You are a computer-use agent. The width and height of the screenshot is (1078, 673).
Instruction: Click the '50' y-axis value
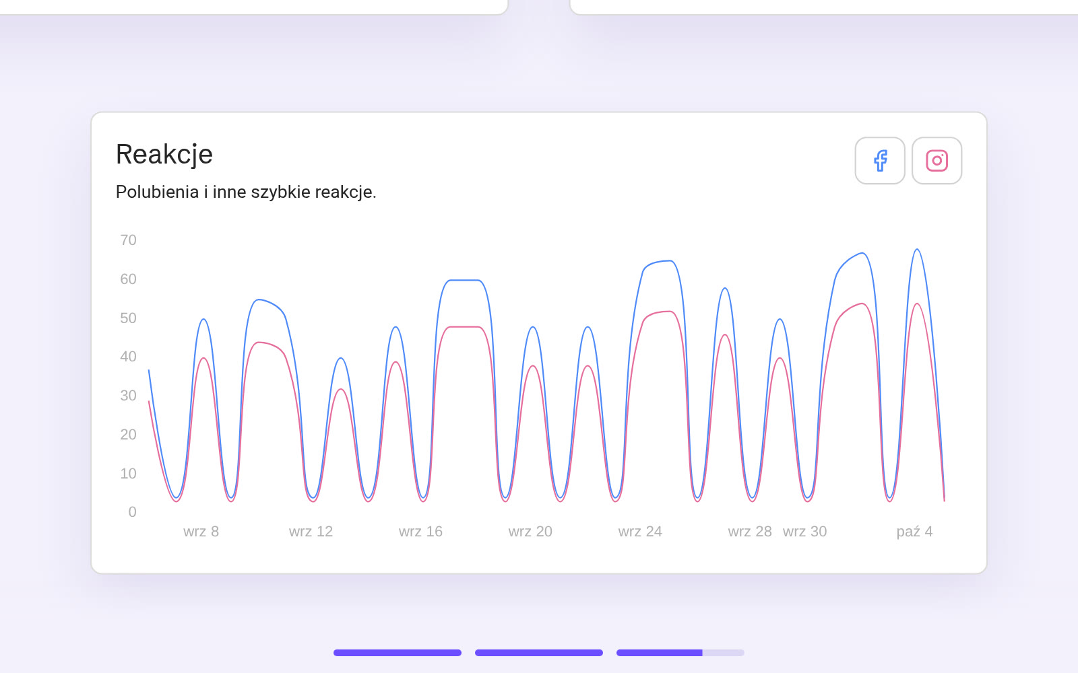click(129, 318)
